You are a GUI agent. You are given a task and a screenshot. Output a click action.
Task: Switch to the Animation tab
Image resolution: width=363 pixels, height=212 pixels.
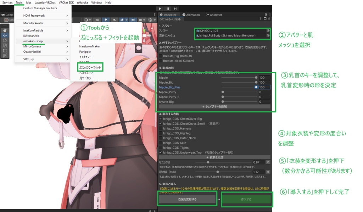tap(191, 15)
